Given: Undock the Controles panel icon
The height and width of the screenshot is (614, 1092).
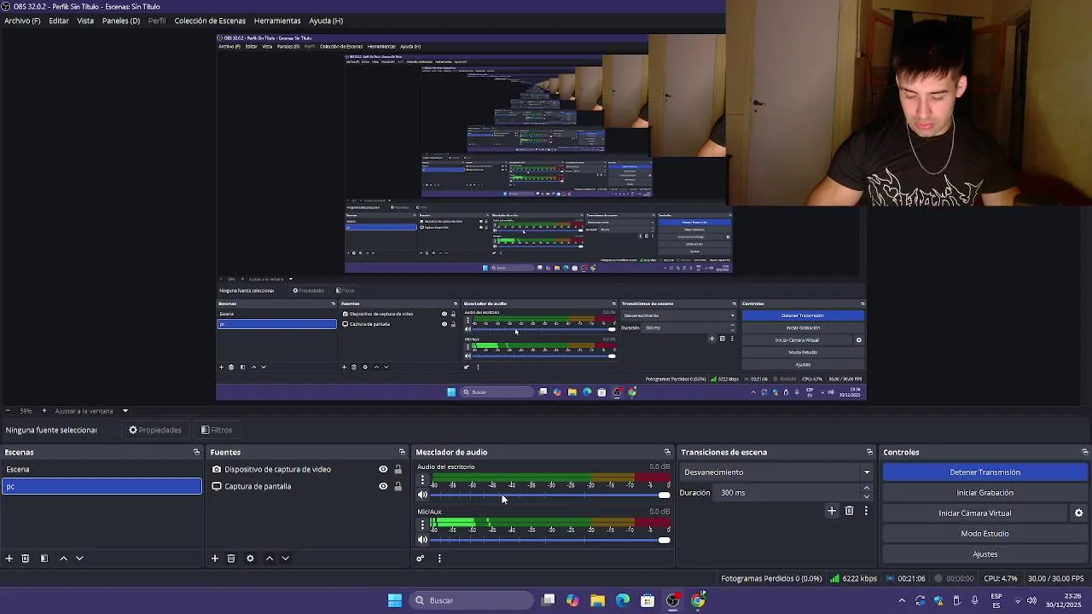Looking at the screenshot, I should coord(1084,452).
